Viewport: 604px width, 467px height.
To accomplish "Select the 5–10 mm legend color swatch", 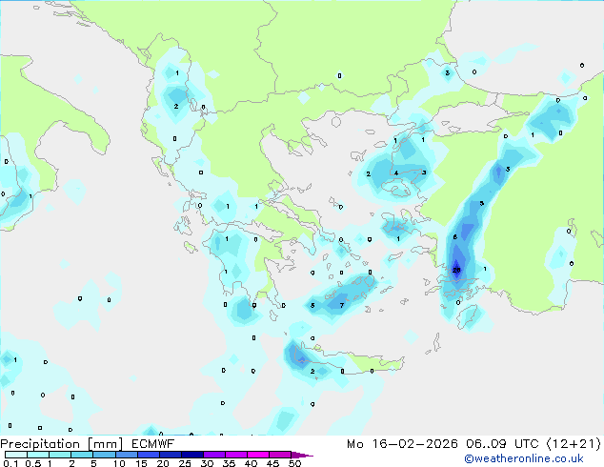I will point(104,455).
